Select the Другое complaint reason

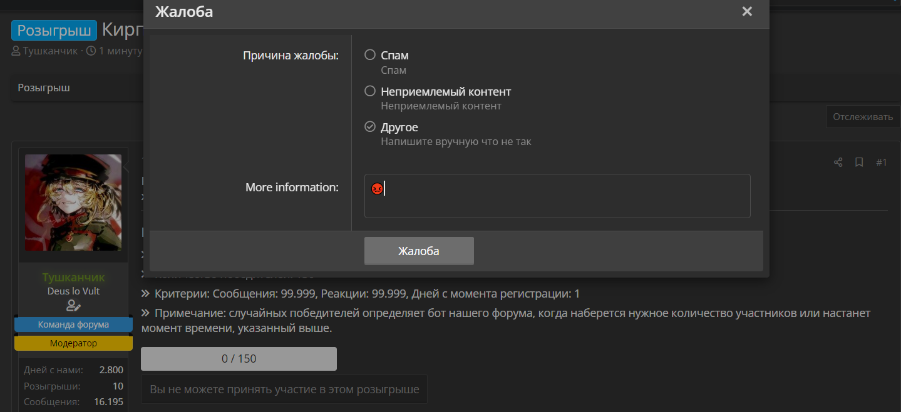370,127
